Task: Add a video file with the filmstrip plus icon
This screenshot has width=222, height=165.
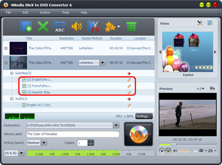Action: [26, 26]
